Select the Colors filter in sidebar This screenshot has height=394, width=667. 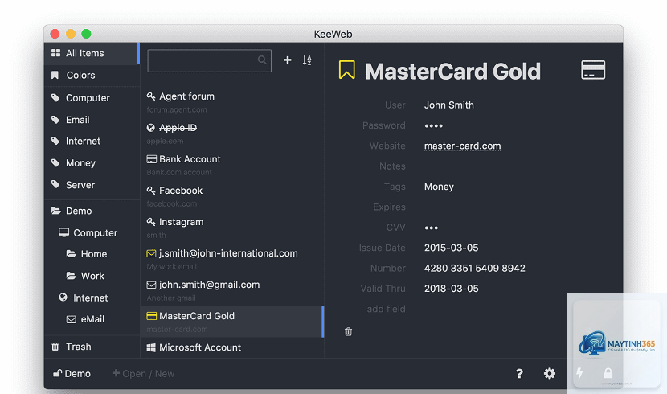pos(92,76)
